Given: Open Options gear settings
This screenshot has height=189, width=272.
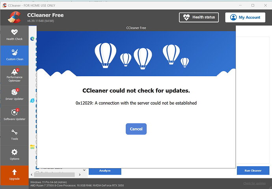Looking at the screenshot, I should click(14, 155).
